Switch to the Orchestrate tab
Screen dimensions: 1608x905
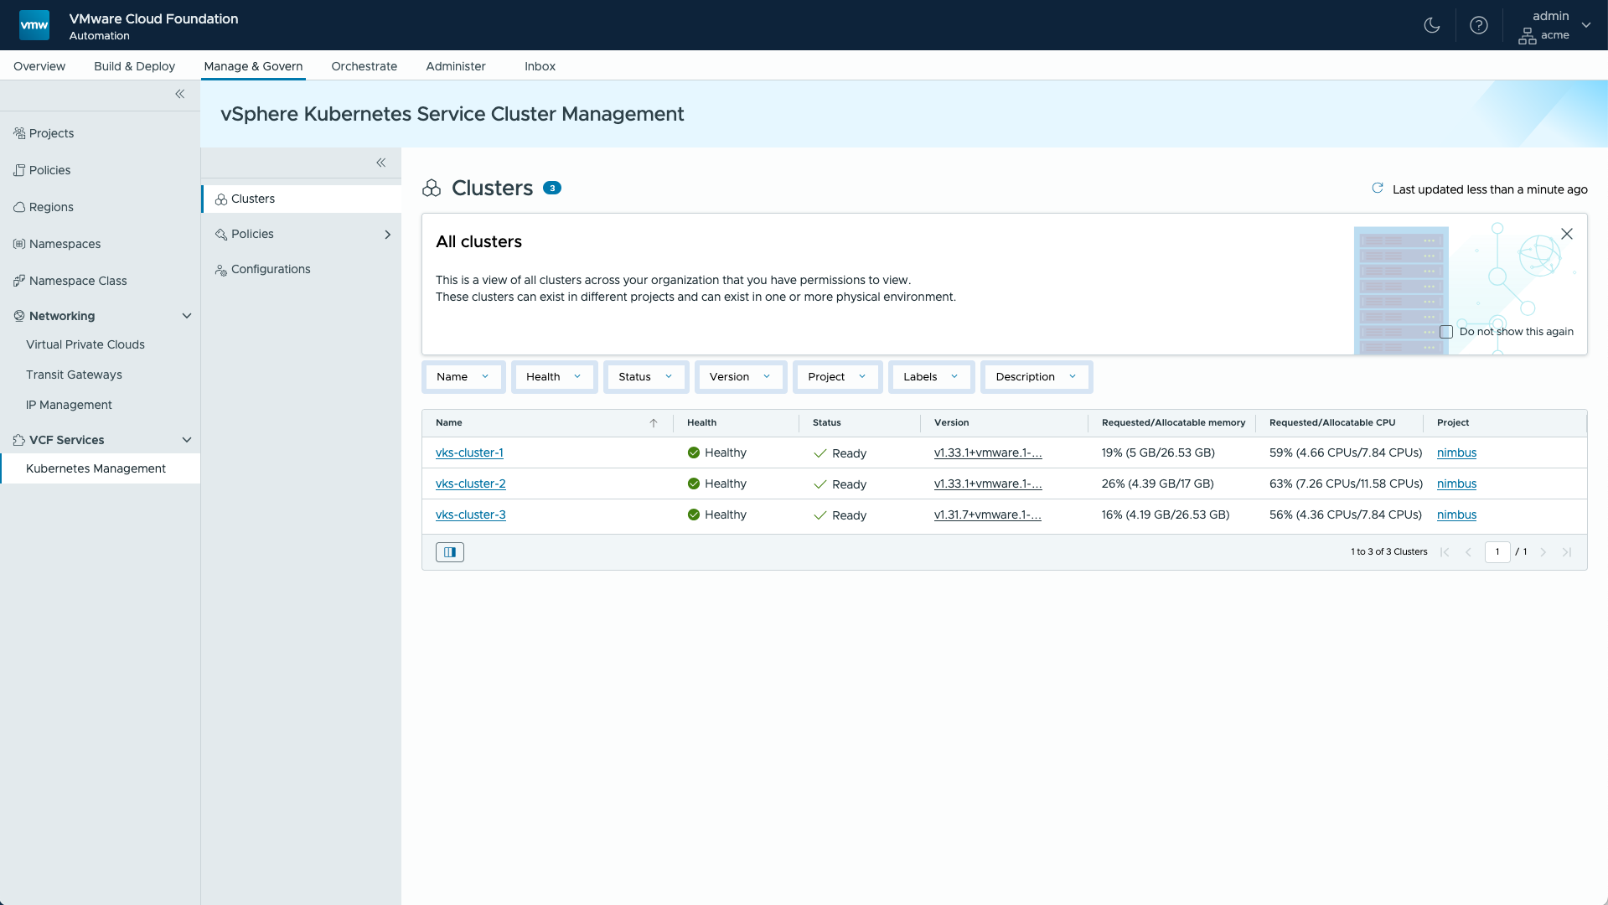coord(364,66)
